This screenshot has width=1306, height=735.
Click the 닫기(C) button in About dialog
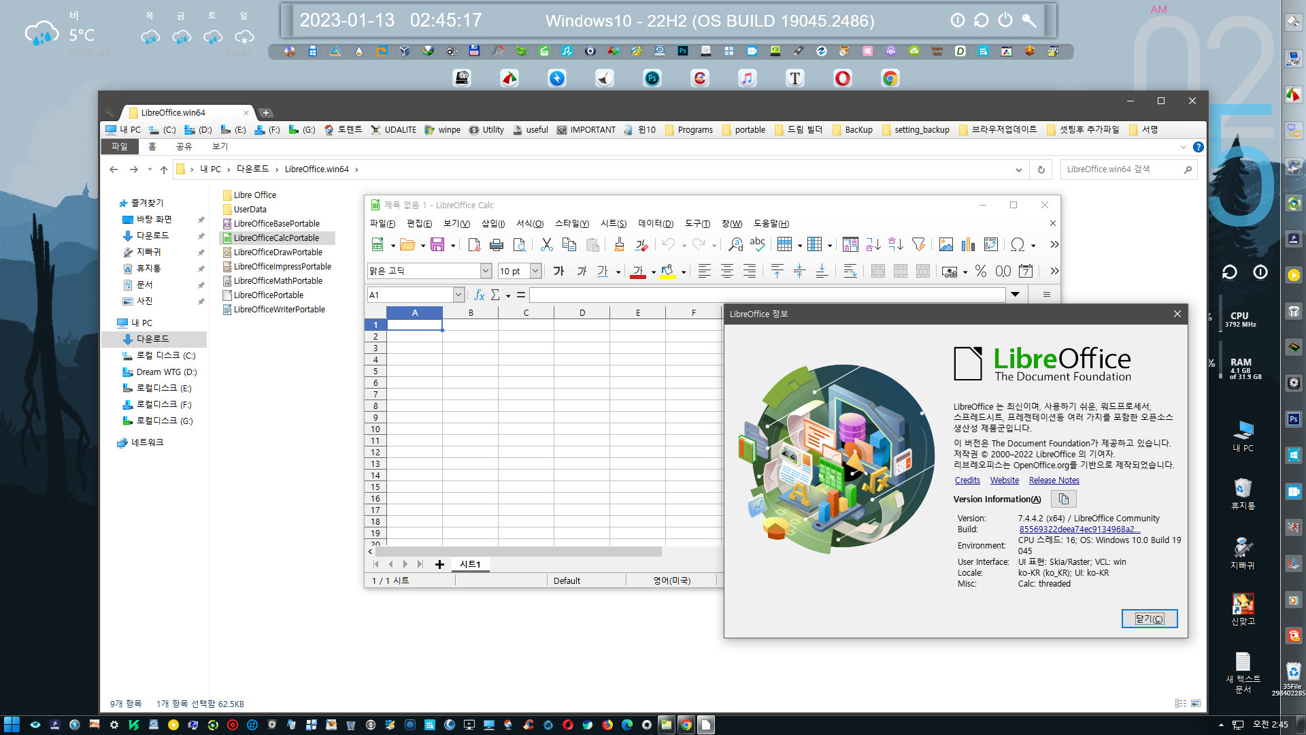tap(1150, 619)
